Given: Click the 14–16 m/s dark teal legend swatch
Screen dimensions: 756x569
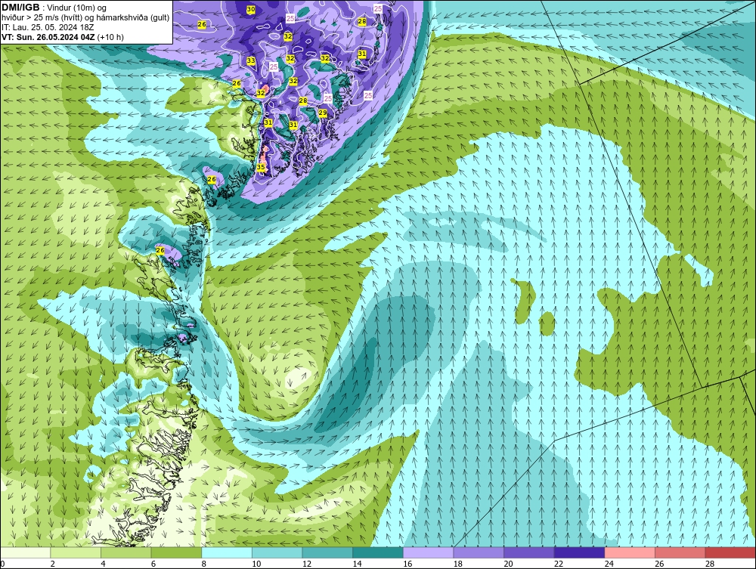Looking at the screenshot, I should pos(377,552).
